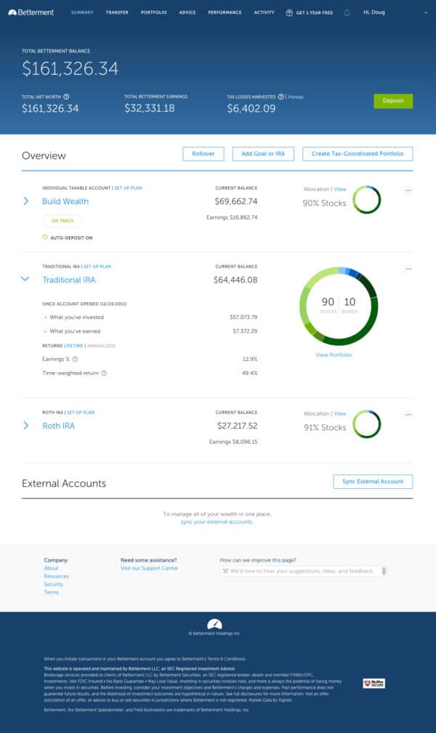Viewport: 436px width, 733px height.
Task: Click Hi, Doug user greeting
Action: point(374,12)
